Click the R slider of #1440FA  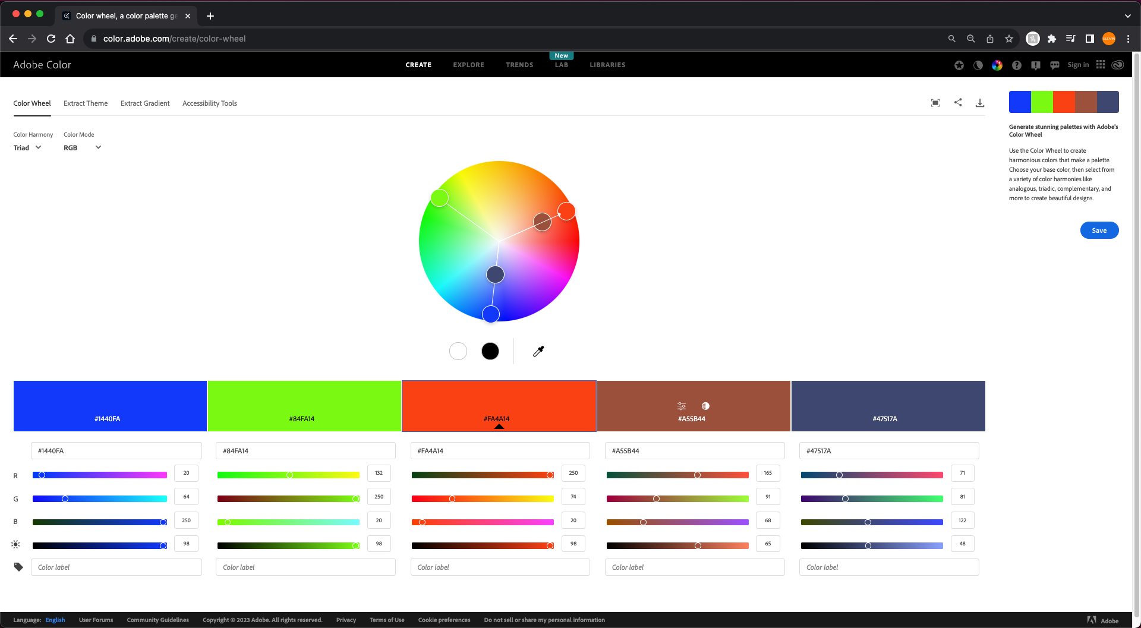[x=100, y=475]
